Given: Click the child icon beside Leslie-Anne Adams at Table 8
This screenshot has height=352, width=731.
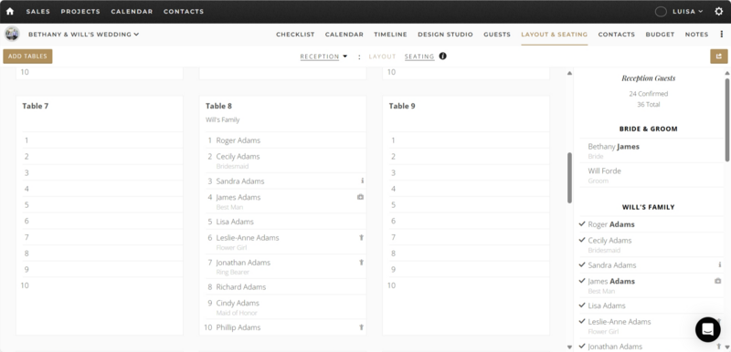Looking at the screenshot, I should point(361,238).
